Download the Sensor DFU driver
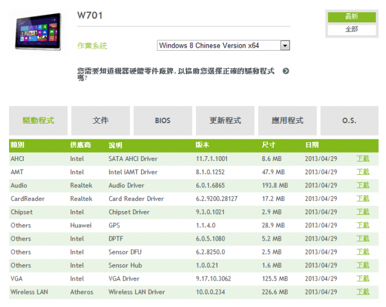386x307 pixels. coord(363,252)
